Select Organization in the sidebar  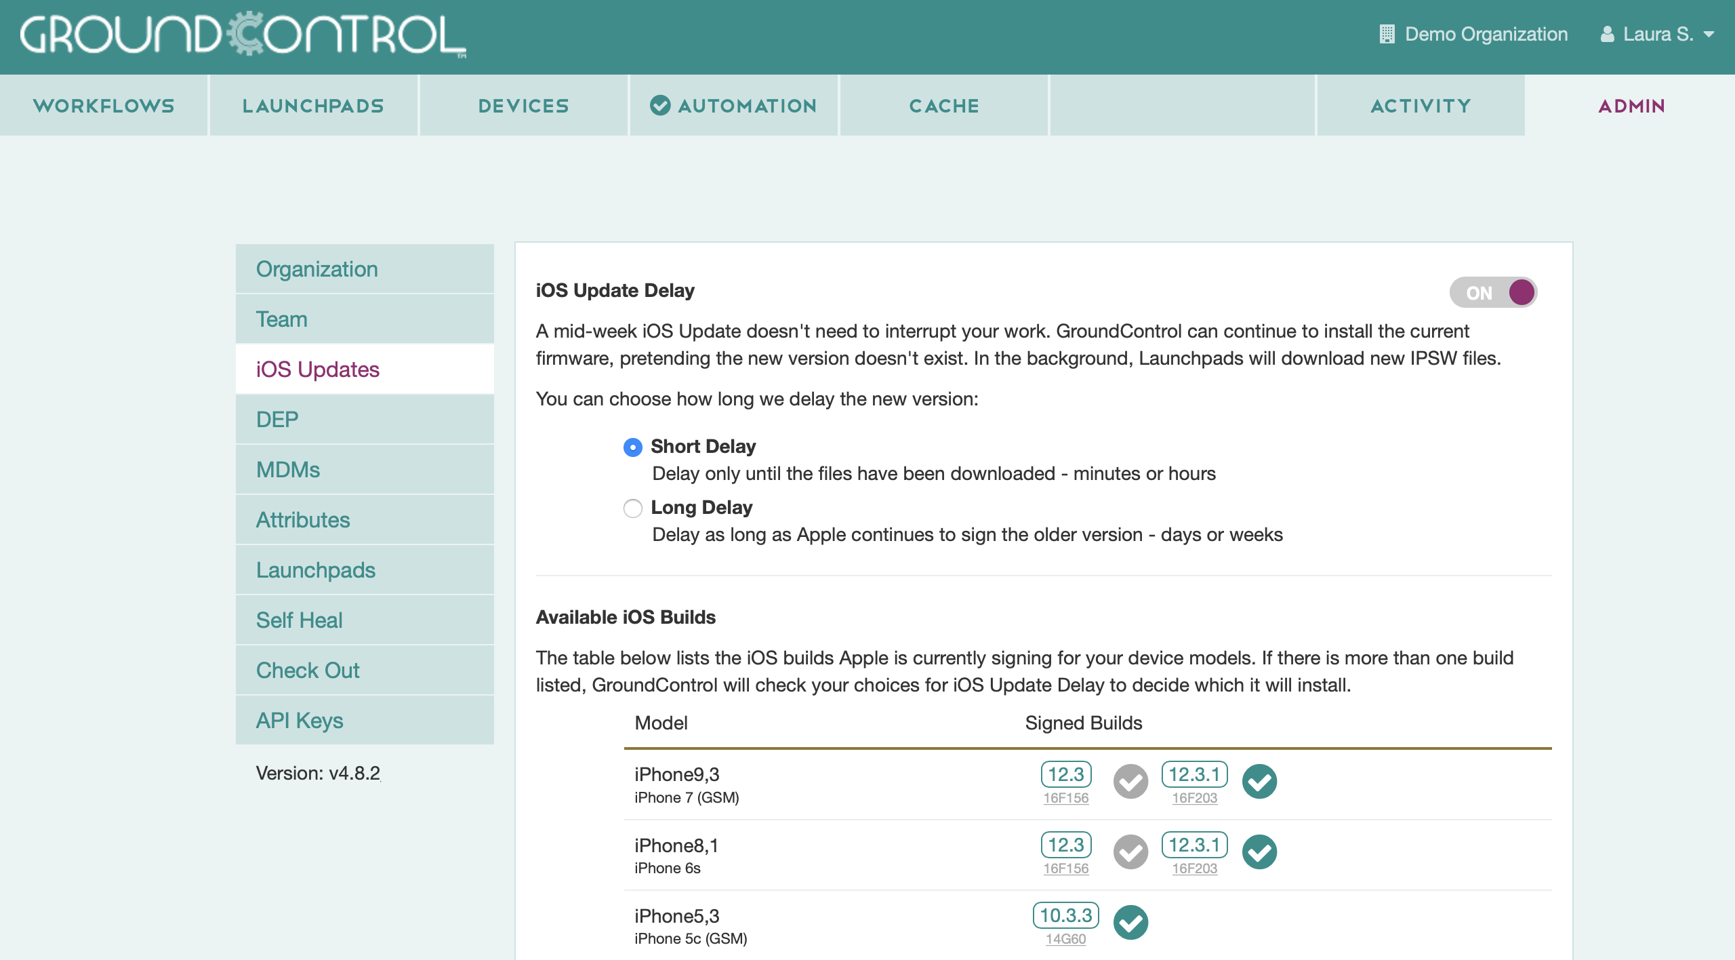click(x=316, y=268)
